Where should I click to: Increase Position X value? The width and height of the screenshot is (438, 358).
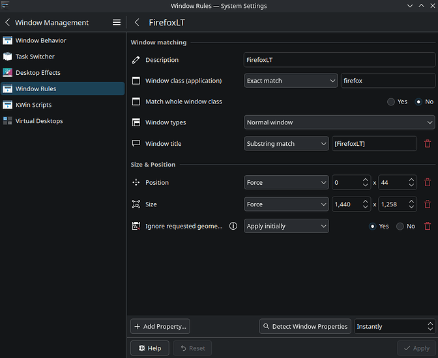tap(366, 180)
